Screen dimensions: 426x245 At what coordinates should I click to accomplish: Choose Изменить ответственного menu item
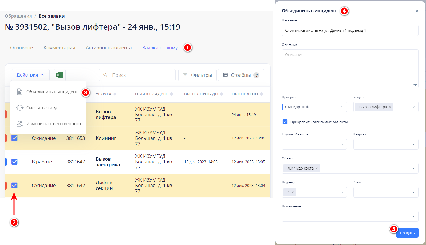pyautogui.click(x=48, y=124)
